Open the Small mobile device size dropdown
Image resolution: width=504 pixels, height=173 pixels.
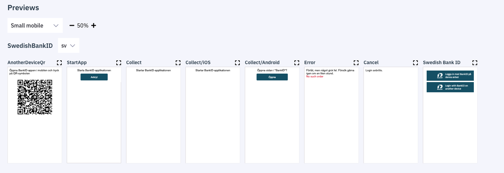(x=35, y=25)
